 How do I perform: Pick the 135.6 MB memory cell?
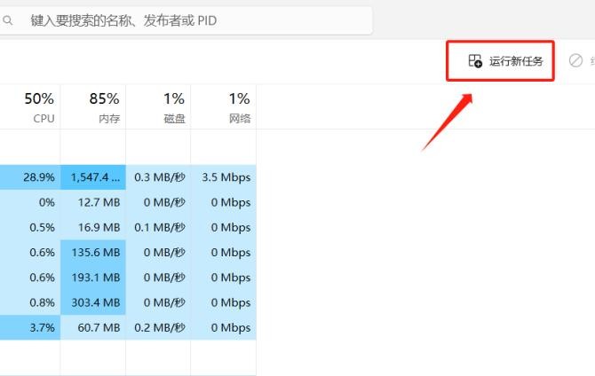click(93, 252)
